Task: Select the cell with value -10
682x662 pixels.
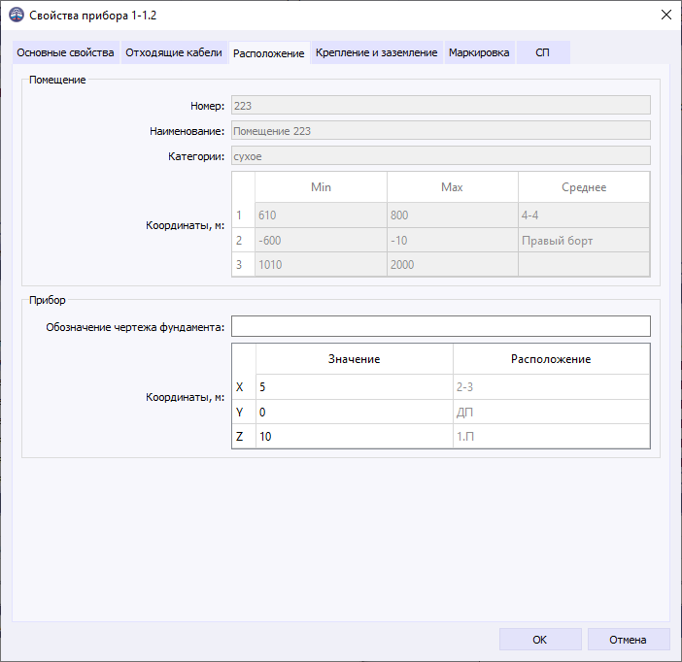Action: tap(453, 240)
